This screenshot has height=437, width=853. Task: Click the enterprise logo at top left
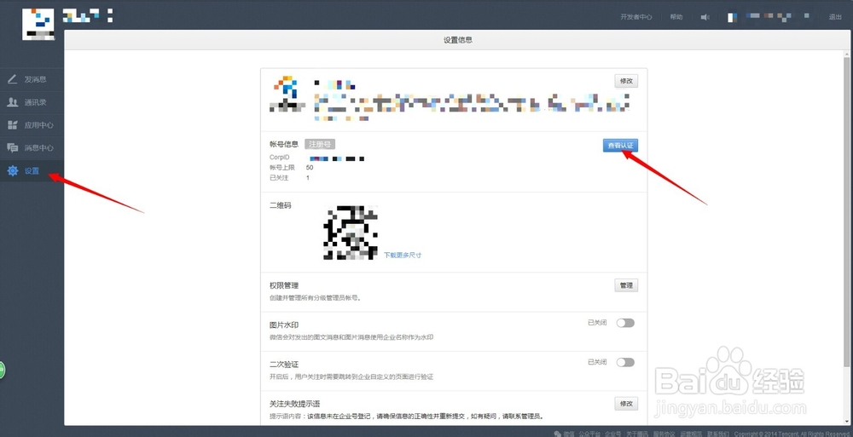point(38,24)
